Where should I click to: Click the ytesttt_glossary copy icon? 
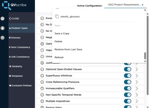[x=57, y=16]
